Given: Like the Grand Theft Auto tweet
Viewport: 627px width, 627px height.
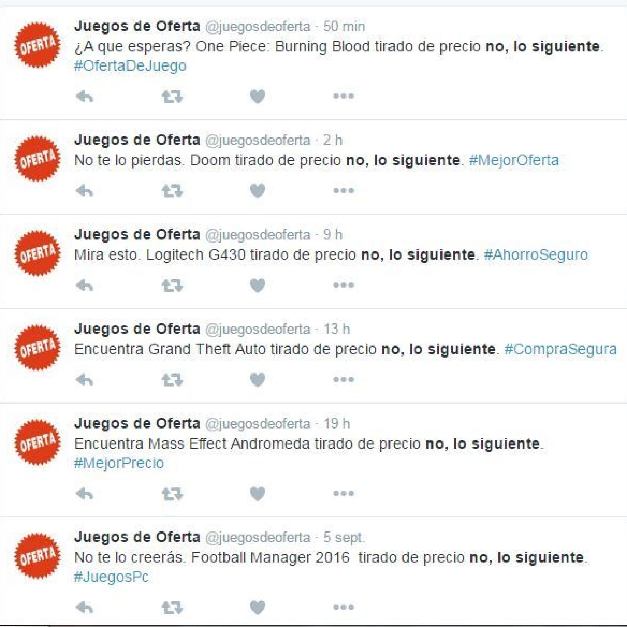Looking at the screenshot, I should tap(258, 380).
